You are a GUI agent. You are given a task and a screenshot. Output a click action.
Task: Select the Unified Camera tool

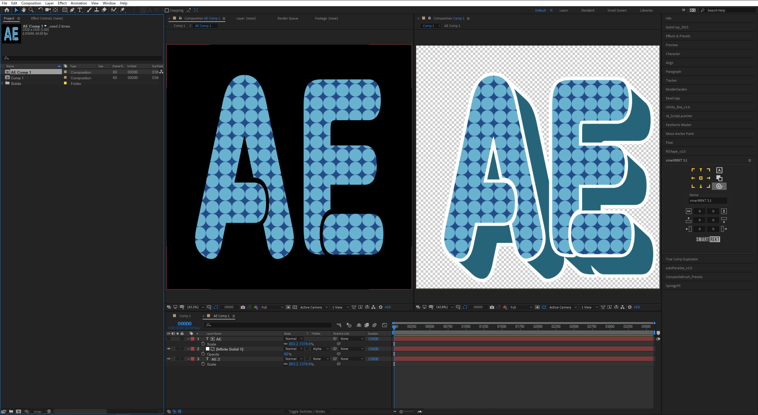(48, 10)
